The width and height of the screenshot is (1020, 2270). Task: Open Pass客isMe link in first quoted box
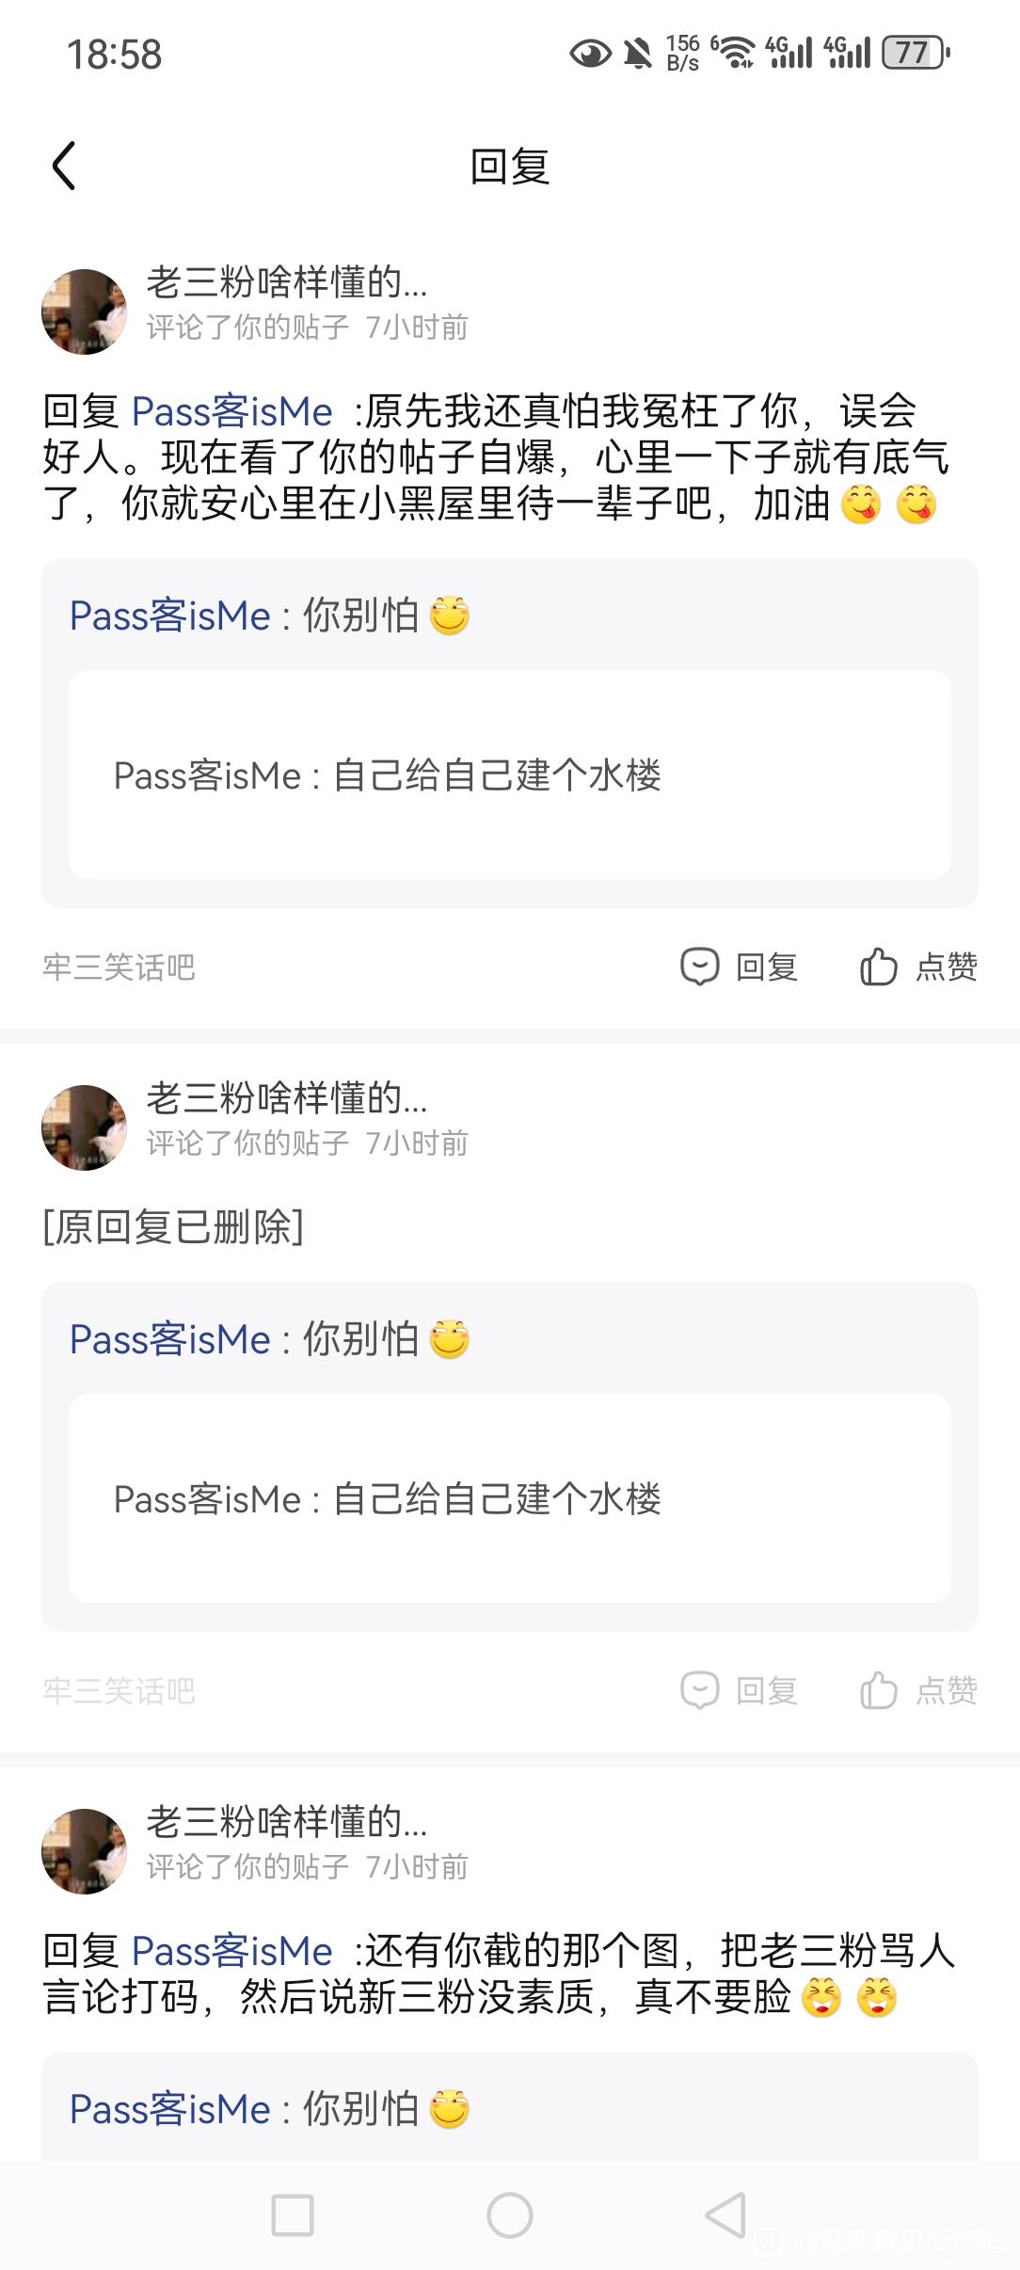(x=169, y=615)
